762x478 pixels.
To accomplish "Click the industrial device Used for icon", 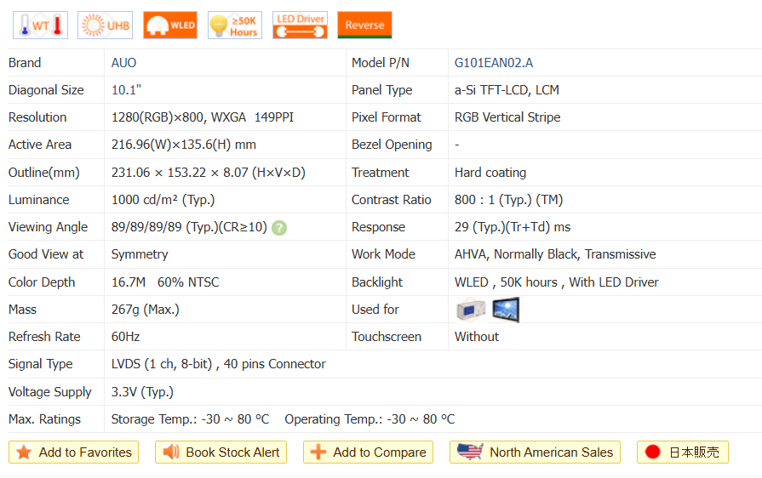I will 471,310.
